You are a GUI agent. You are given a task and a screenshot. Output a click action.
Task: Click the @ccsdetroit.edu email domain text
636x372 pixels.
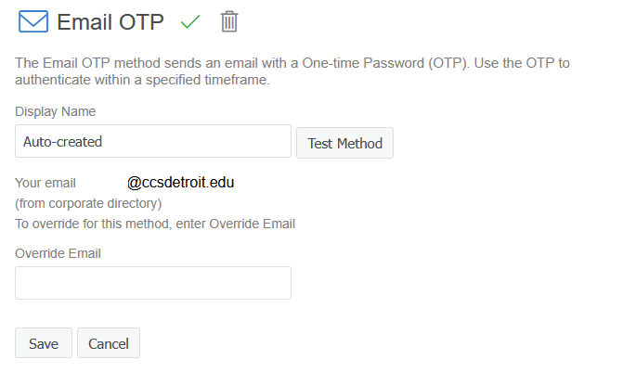[181, 183]
